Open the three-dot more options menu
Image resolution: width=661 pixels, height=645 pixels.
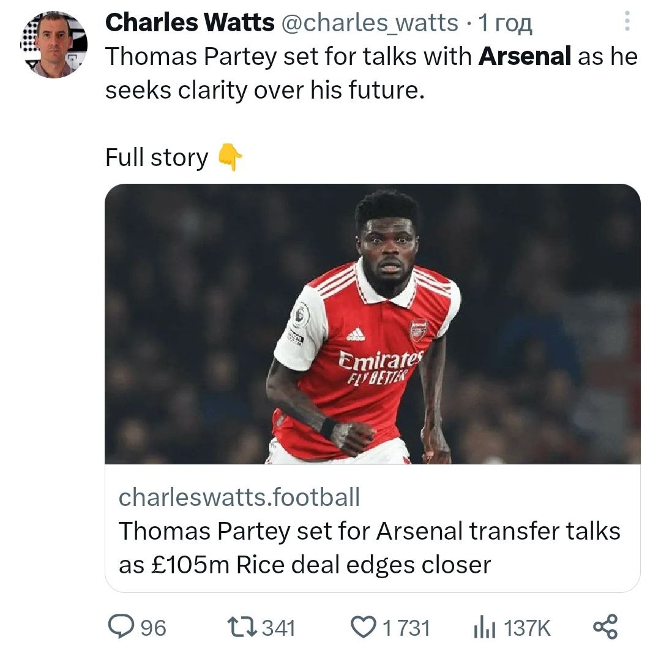(626, 23)
